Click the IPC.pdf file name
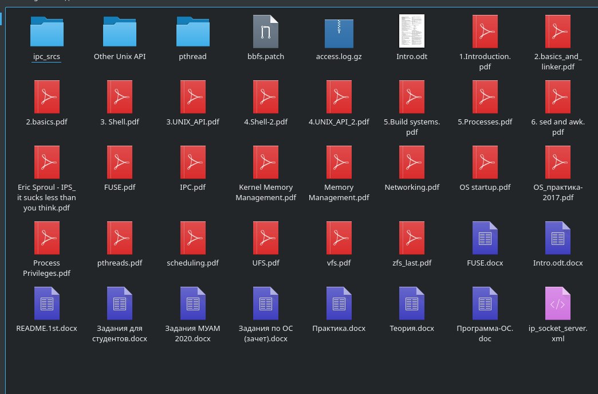 point(192,187)
